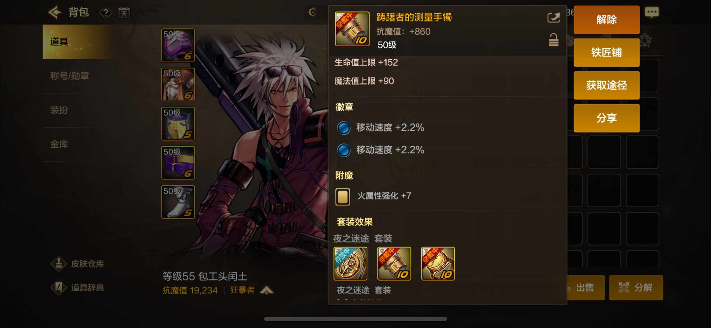Open the question mark help icon

tap(106, 13)
